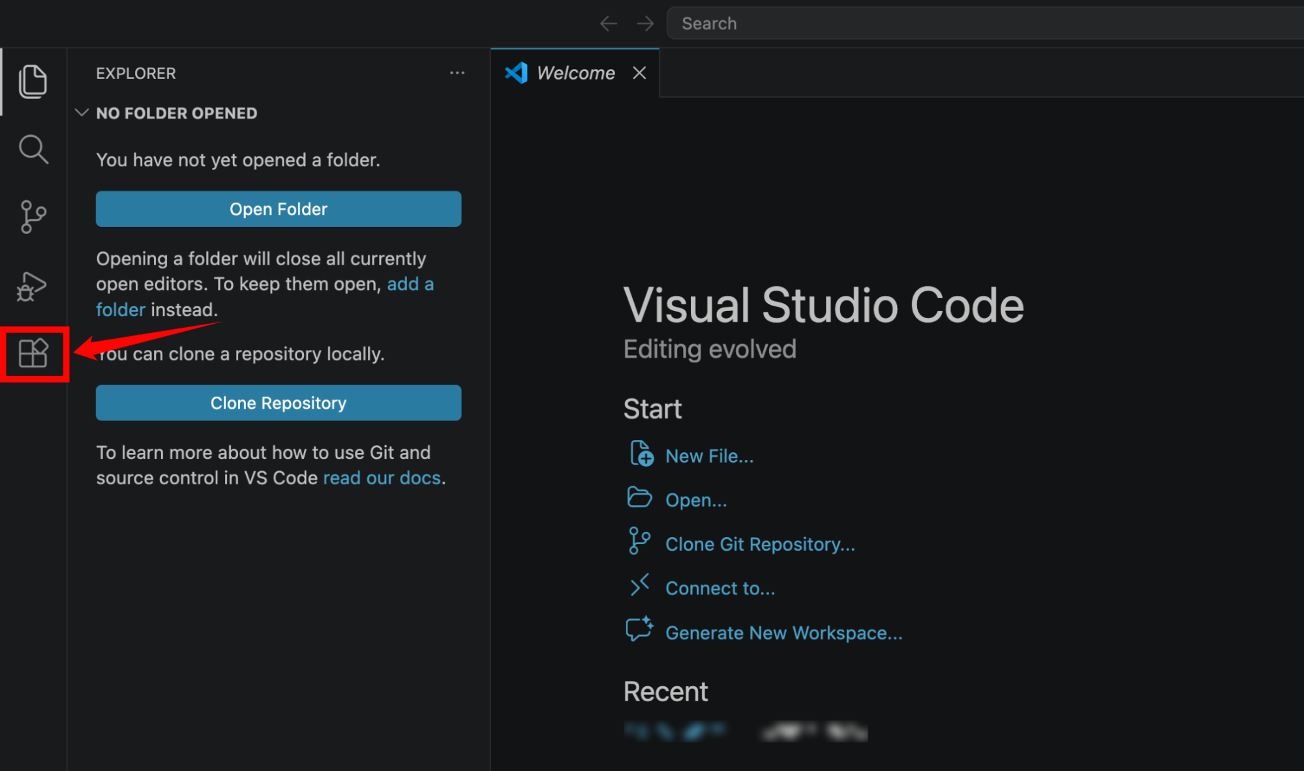Click the 'Editing evolved' subtitle

click(710, 349)
